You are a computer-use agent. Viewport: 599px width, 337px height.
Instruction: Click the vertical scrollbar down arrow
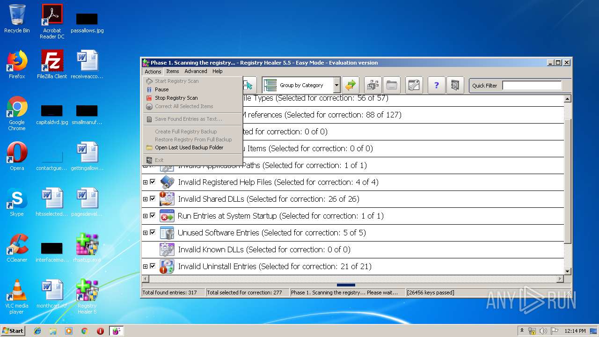pyautogui.click(x=568, y=271)
